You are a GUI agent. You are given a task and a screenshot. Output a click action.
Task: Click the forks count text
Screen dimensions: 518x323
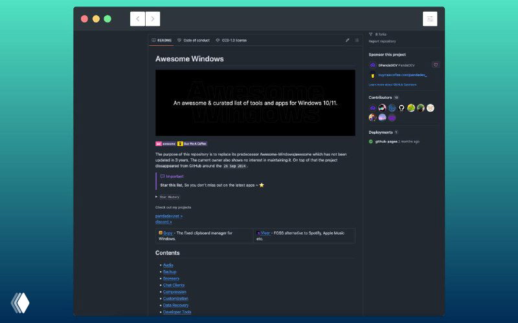(x=381, y=34)
